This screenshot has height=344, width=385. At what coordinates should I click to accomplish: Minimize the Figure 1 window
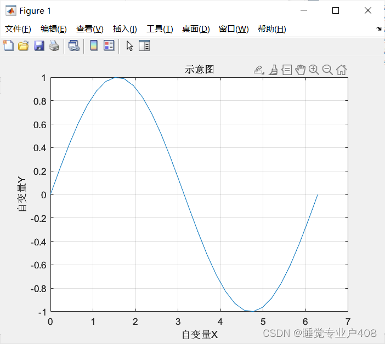[x=304, y=10]
